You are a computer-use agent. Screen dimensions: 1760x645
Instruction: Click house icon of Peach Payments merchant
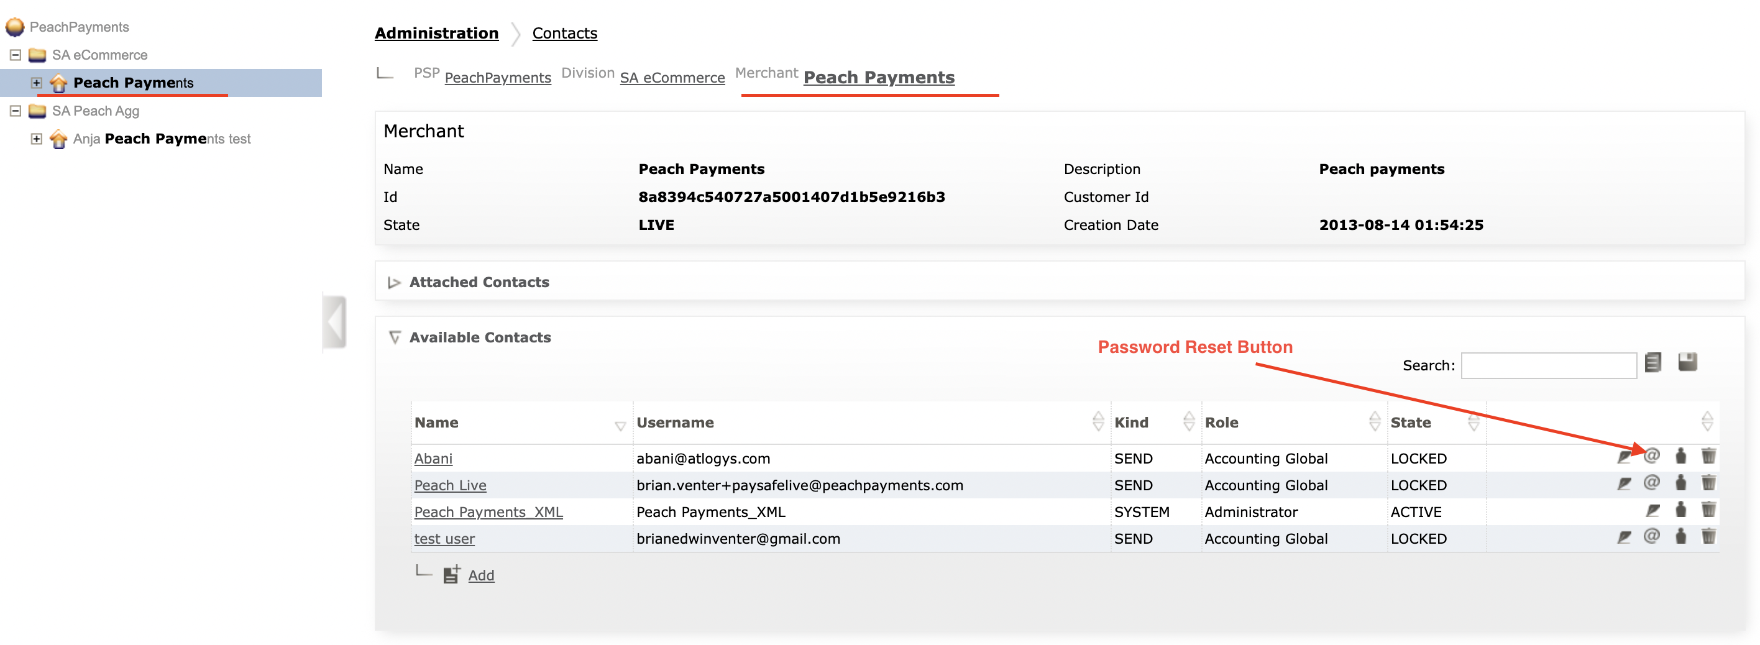59,83
